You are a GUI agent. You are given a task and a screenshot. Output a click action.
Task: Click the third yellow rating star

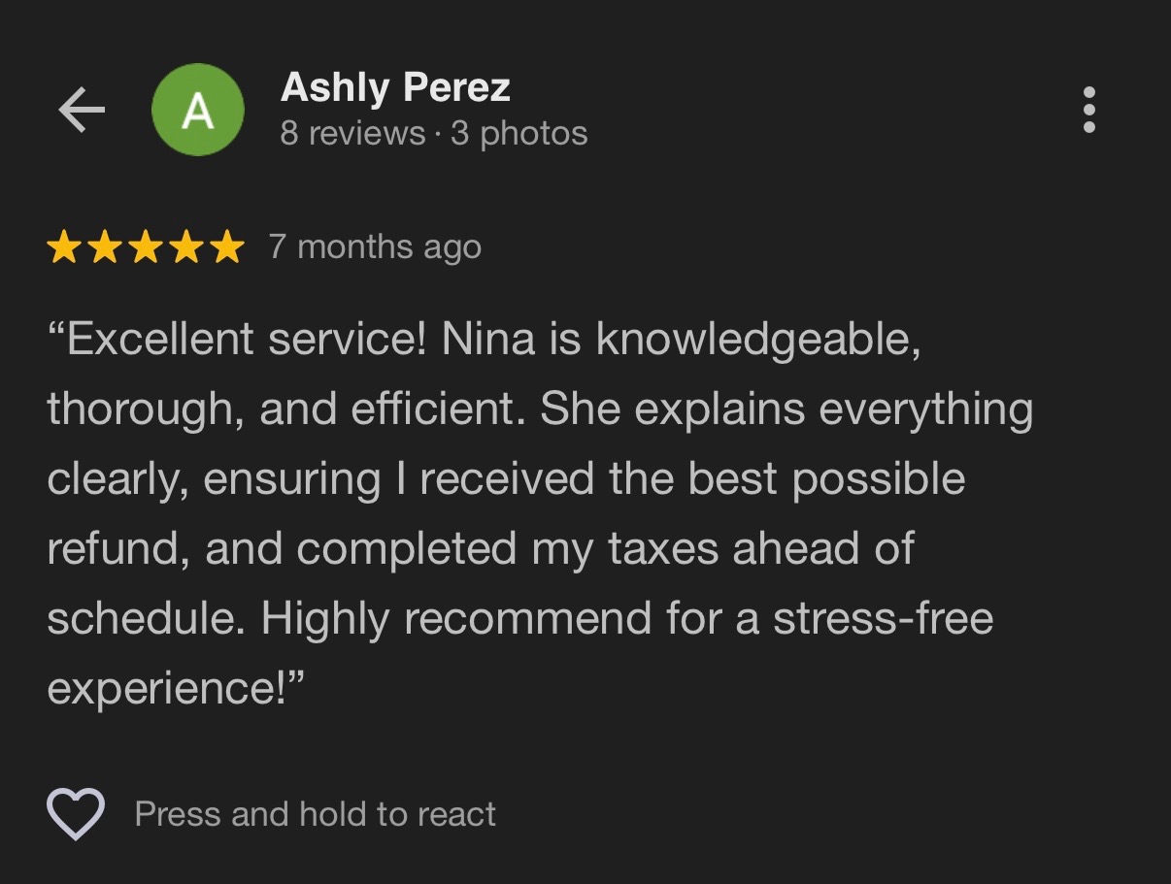tap(146, 247)
